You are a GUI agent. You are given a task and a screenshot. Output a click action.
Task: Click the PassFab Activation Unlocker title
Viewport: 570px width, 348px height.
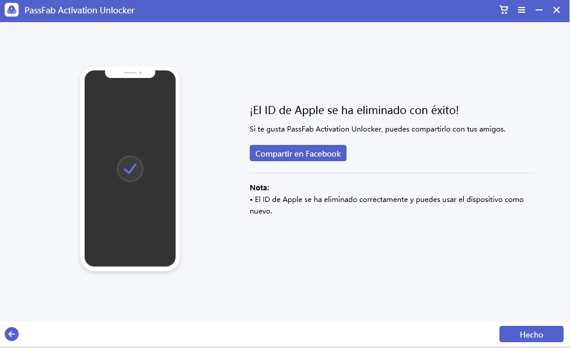click(79, 10)
